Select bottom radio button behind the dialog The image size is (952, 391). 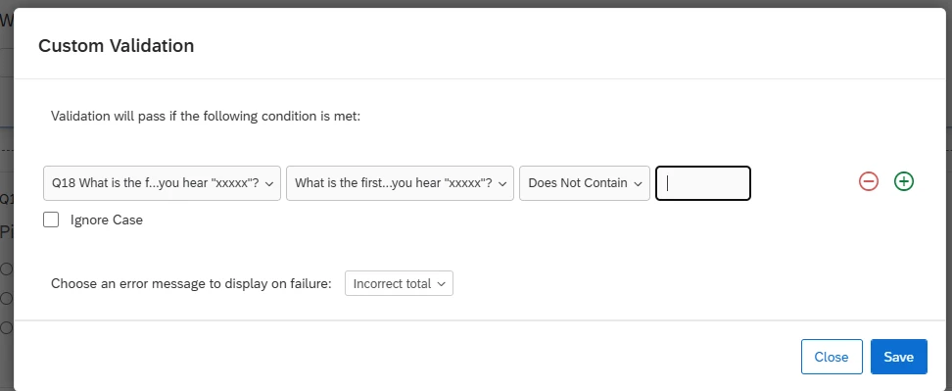pyautogui.click(x=6, y=328)
